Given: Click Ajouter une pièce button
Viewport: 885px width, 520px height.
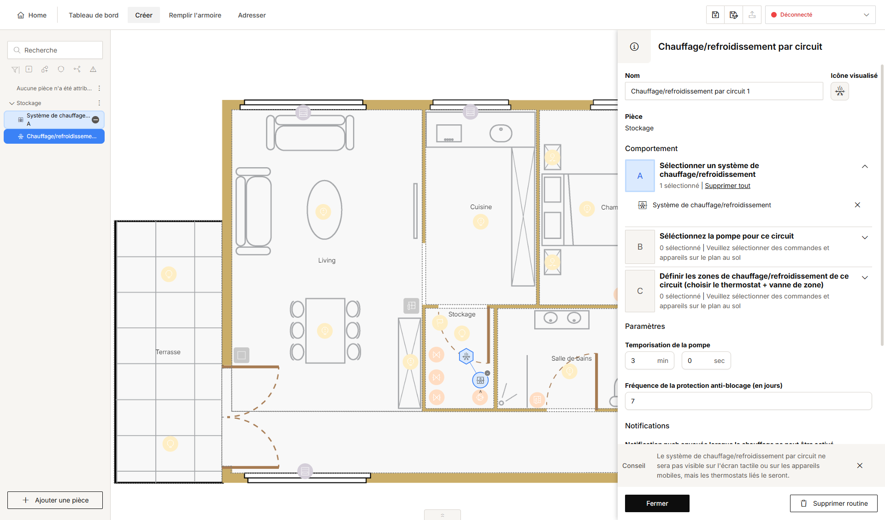Looking at the screenshot, I should pyautogui.click(x=55, y=500).
